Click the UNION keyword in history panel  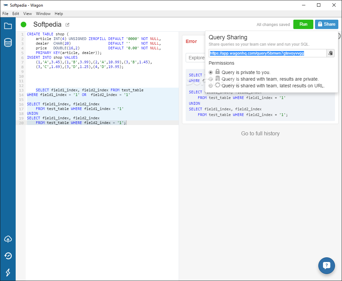click(x=195, y=103)
